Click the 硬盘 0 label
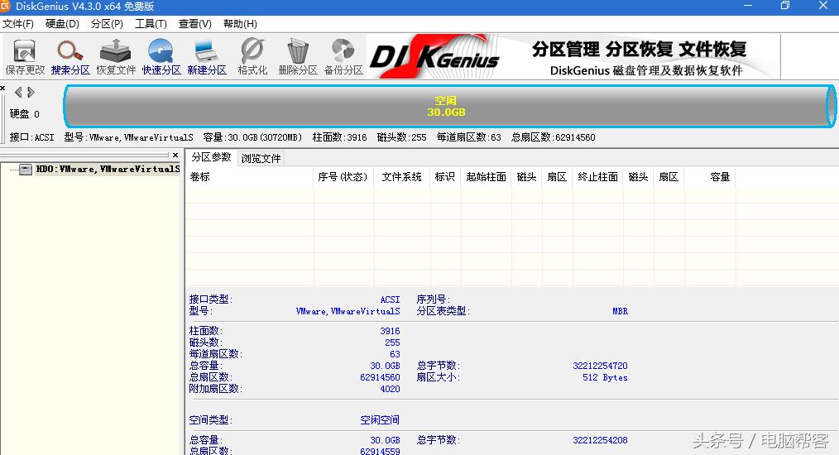Viewport: 839px width, 455px height. (x=24, y=113)
